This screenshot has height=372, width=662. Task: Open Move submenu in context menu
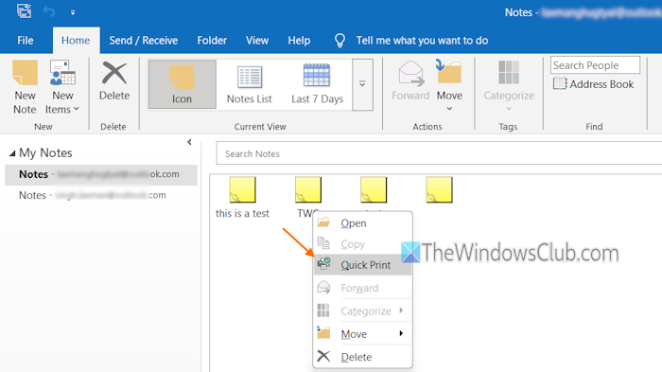[362, 334]
